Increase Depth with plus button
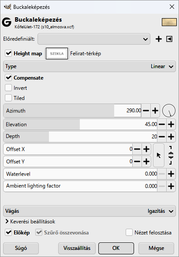This screenshot has width=179, height=257. (x=171, y=137)
